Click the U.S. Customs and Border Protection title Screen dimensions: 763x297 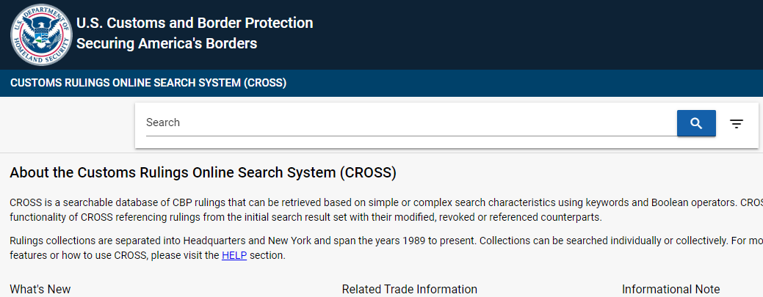click(195, 23)
